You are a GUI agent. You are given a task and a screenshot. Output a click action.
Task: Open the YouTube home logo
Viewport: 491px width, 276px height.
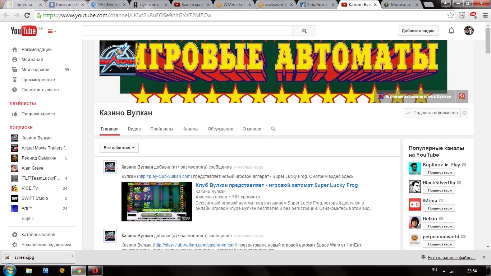pyautogui.click(x=23, y=31)
